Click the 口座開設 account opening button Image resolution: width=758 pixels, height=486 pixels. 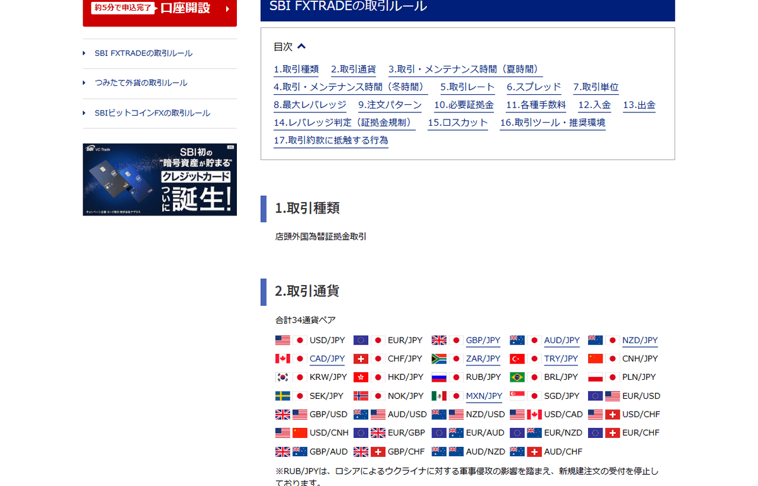(160, 11)
